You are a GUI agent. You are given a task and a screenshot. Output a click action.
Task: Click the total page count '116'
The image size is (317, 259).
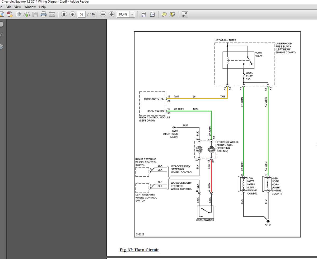click(92, 14)
